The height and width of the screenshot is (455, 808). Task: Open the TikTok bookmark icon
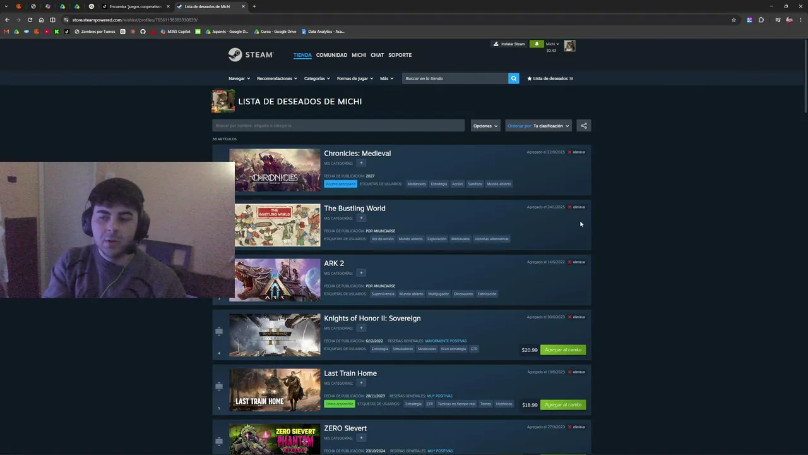(67, 32)
